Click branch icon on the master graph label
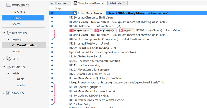Image resolution: width=207 pixels, height=108 pixels. click(x=121, y=31)
